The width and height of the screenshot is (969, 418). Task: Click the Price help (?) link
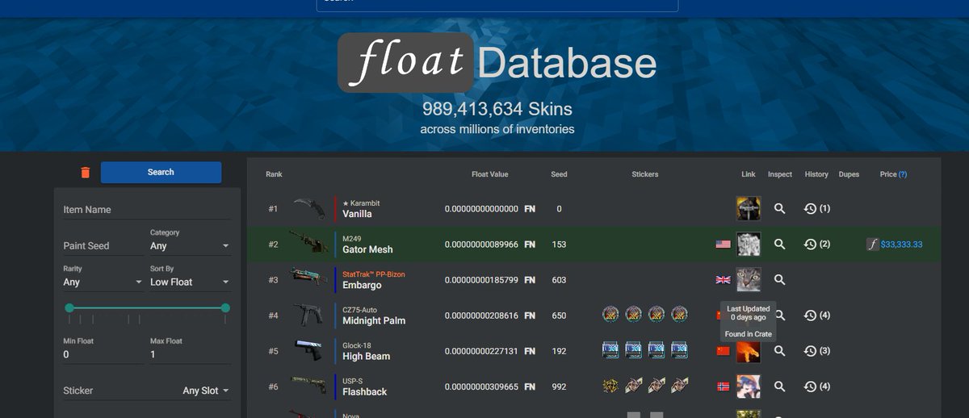[903, 174]
